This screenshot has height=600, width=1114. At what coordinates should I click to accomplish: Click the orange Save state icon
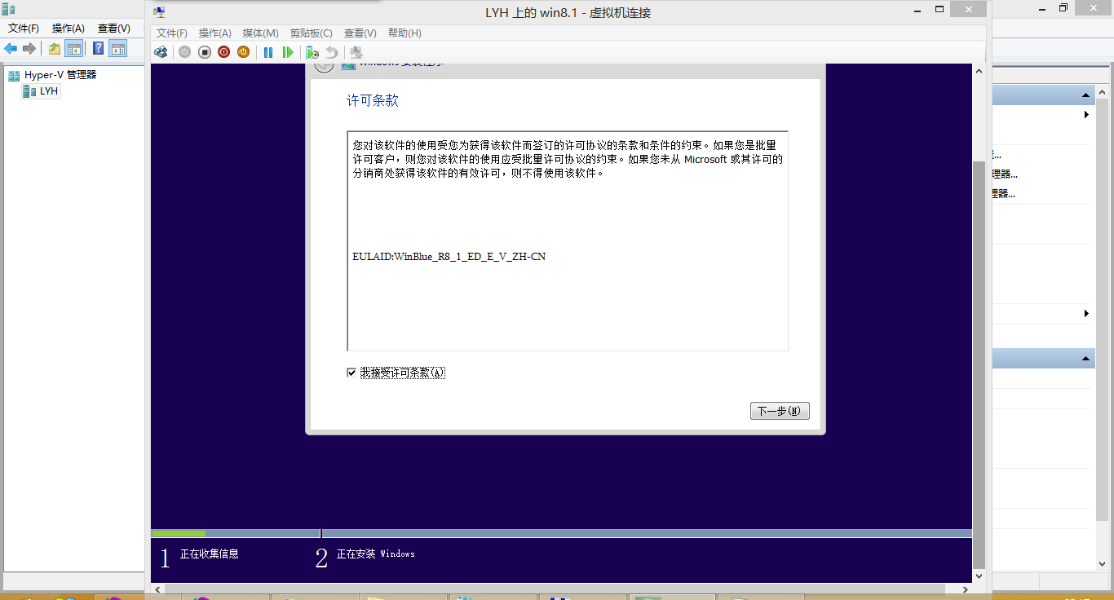244,52
